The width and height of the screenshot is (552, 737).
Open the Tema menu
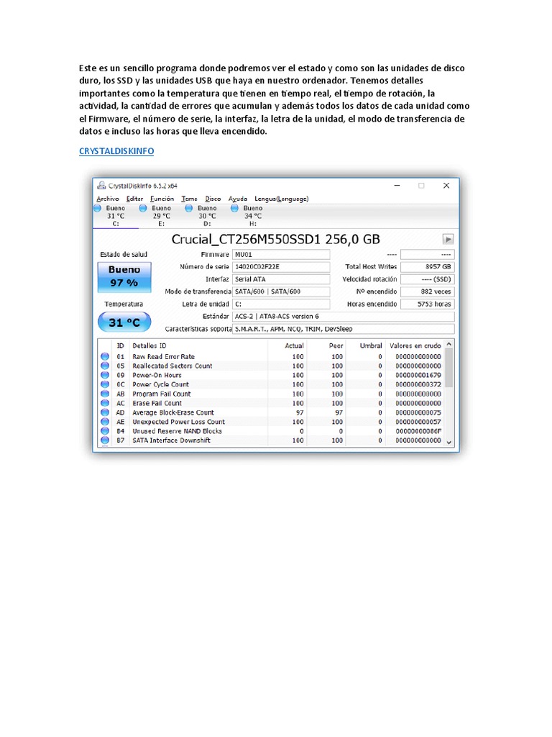189,199
